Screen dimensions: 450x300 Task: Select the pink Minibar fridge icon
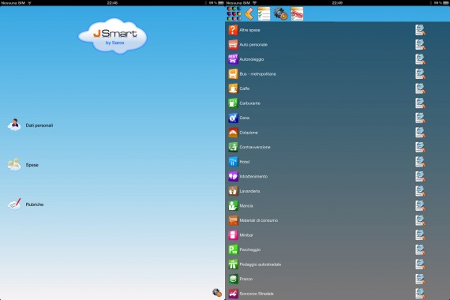pos(233,234)
